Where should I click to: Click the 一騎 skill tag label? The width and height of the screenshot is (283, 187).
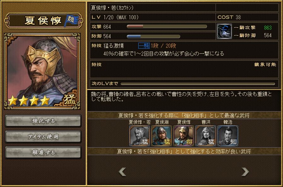click(144, 45)
